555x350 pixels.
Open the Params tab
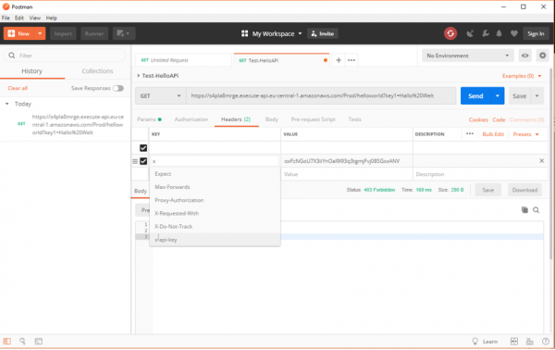pos(149,119)
